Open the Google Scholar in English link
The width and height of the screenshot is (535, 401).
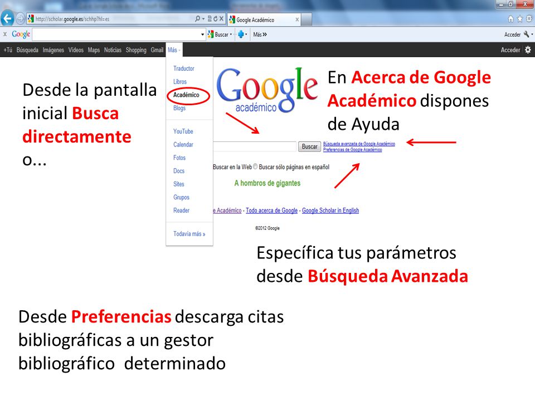(330, 211)
